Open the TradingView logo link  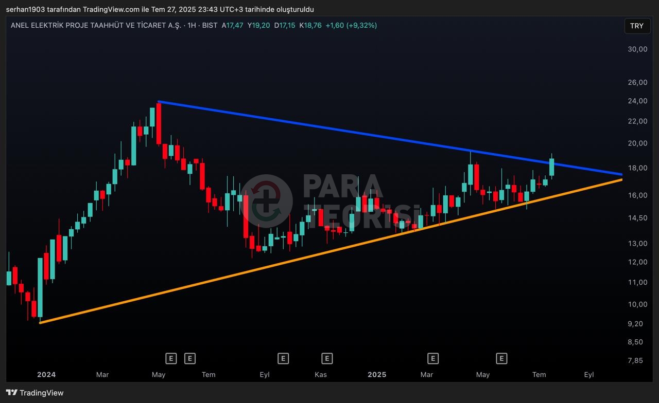(35, 393)
